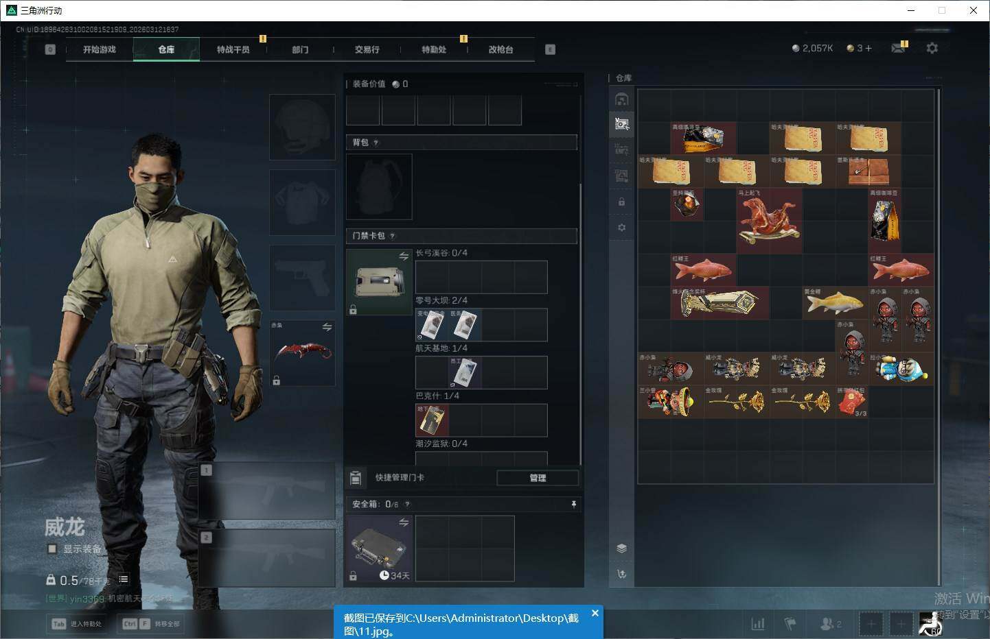Close the screenshot saved notification
The image size is (990, 639).
coord(595,613)
